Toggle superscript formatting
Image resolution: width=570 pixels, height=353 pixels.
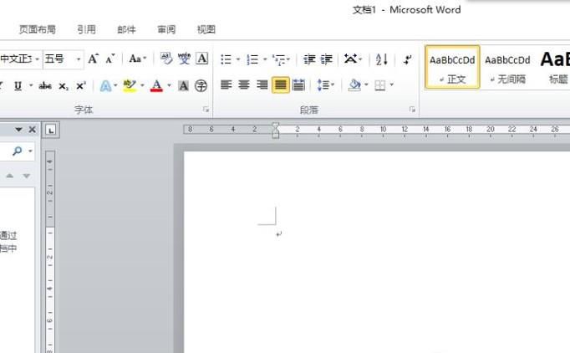click(81, 86)
